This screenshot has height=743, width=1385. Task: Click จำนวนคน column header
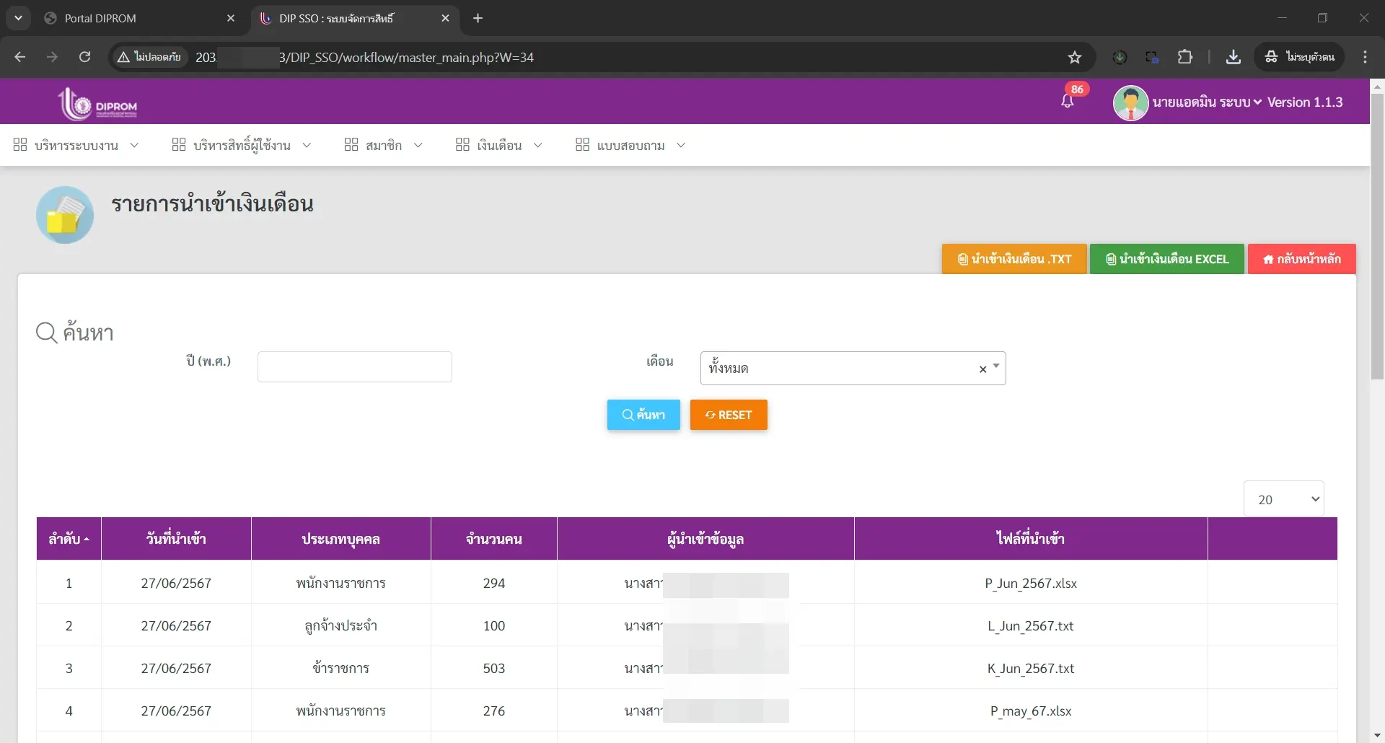point(494,539)
